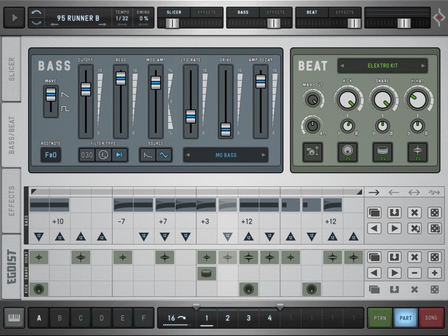Adjust the CUTOFF slider handle
This screenshot has height=336, width=448.
point(85,89)
